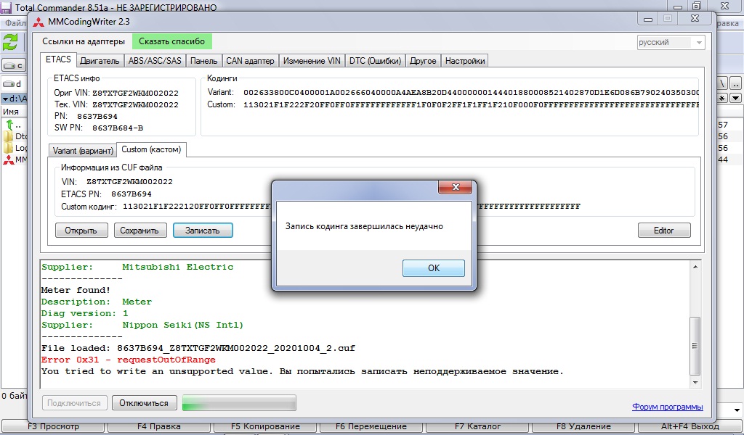This screenshot has height=435, width=744.
Task: Open the Ссылки на адаптеры menu
Action: click(84, 41)
